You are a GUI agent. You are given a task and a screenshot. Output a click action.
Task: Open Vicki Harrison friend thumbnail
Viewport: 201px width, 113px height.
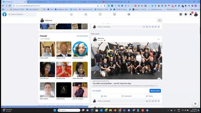pyautogui.click(x=47, y=69)
